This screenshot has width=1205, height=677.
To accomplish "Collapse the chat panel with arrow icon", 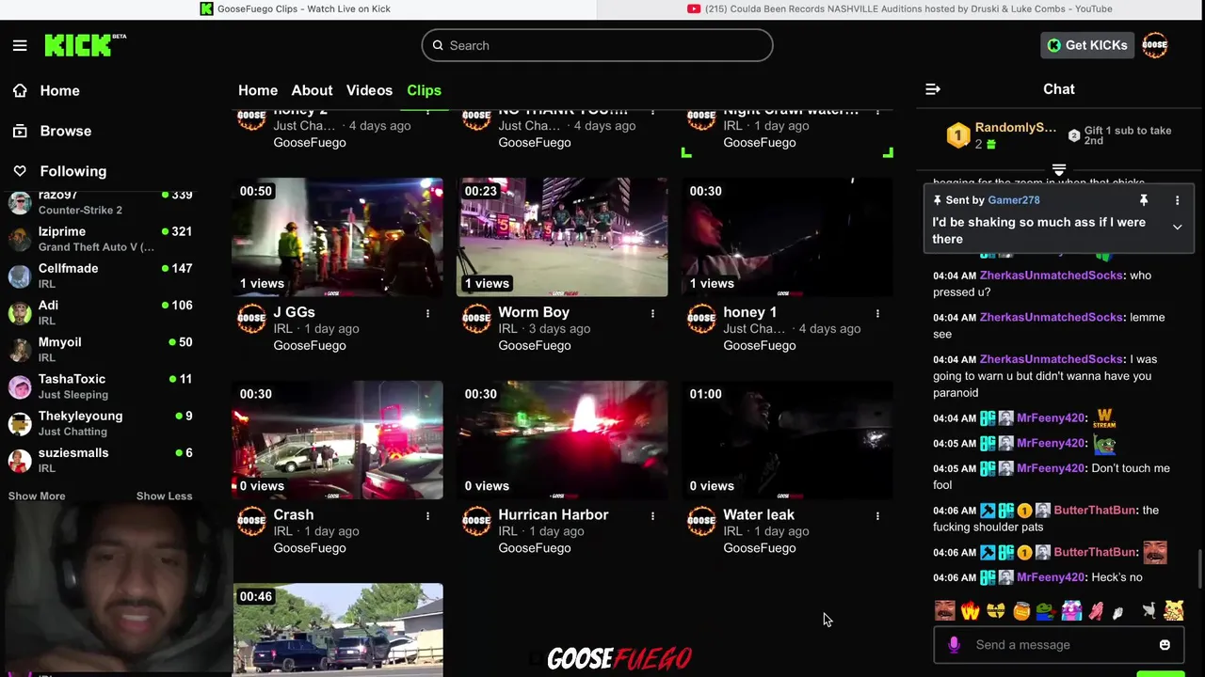I will coord(933,89).
